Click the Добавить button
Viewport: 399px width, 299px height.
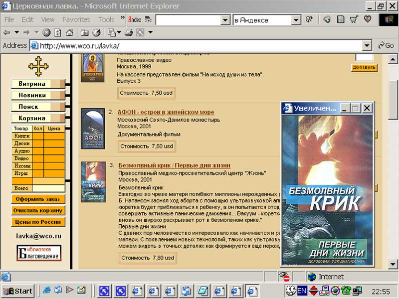tap(364, 68)
